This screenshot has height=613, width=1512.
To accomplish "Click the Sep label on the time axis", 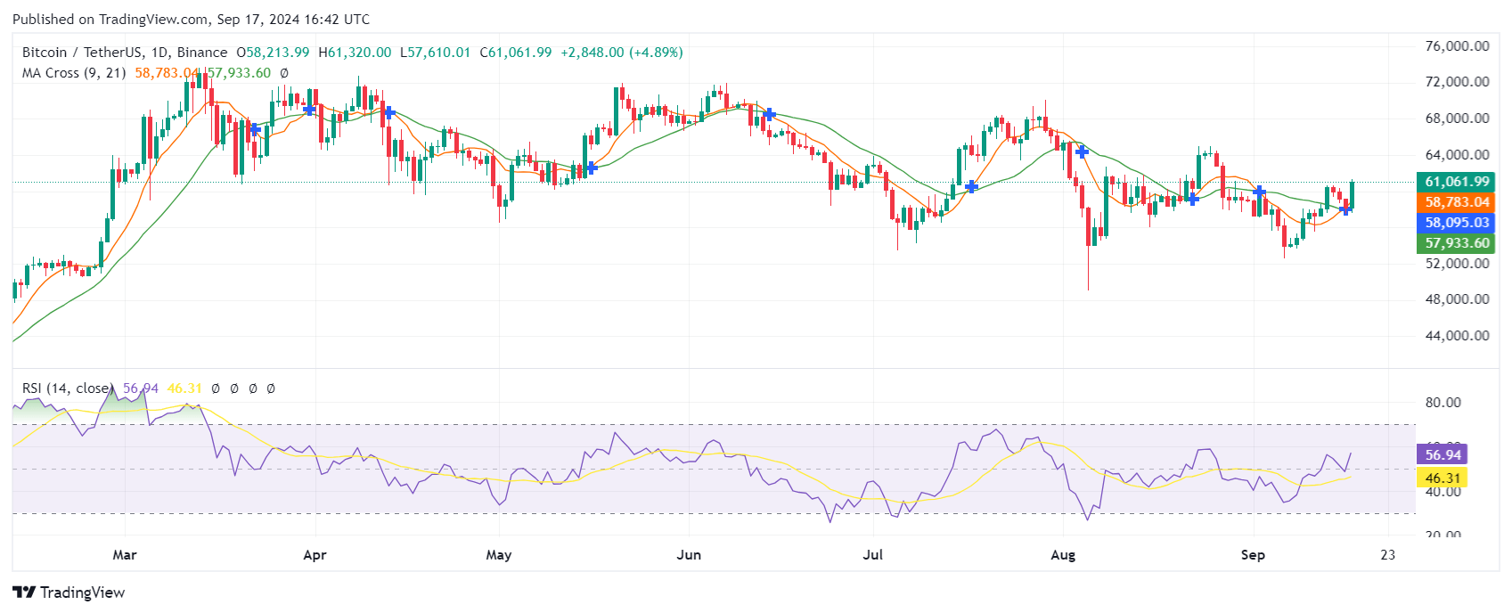I will tap(1253, 555).
